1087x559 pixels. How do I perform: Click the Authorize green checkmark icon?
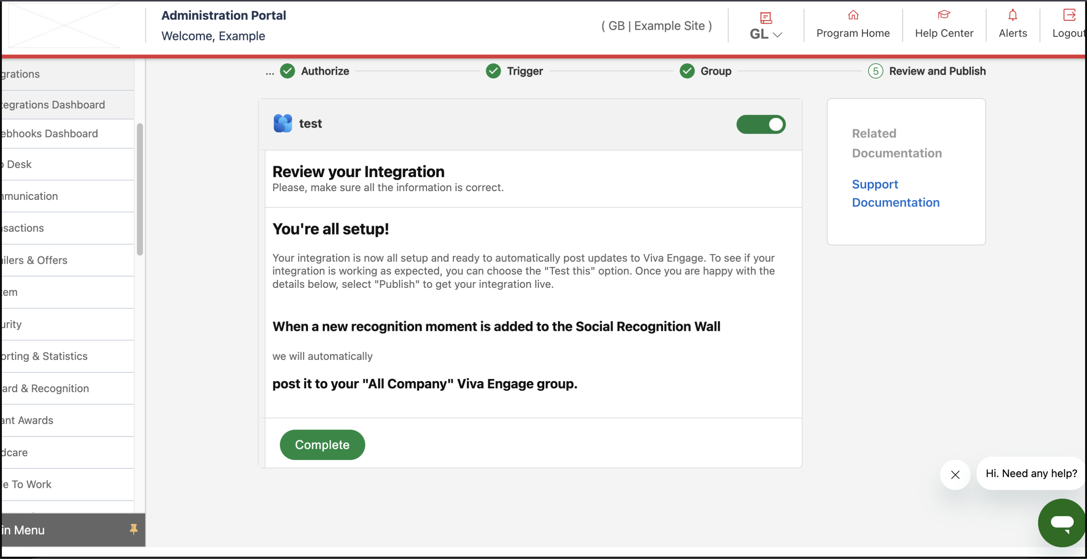[287, 71]
